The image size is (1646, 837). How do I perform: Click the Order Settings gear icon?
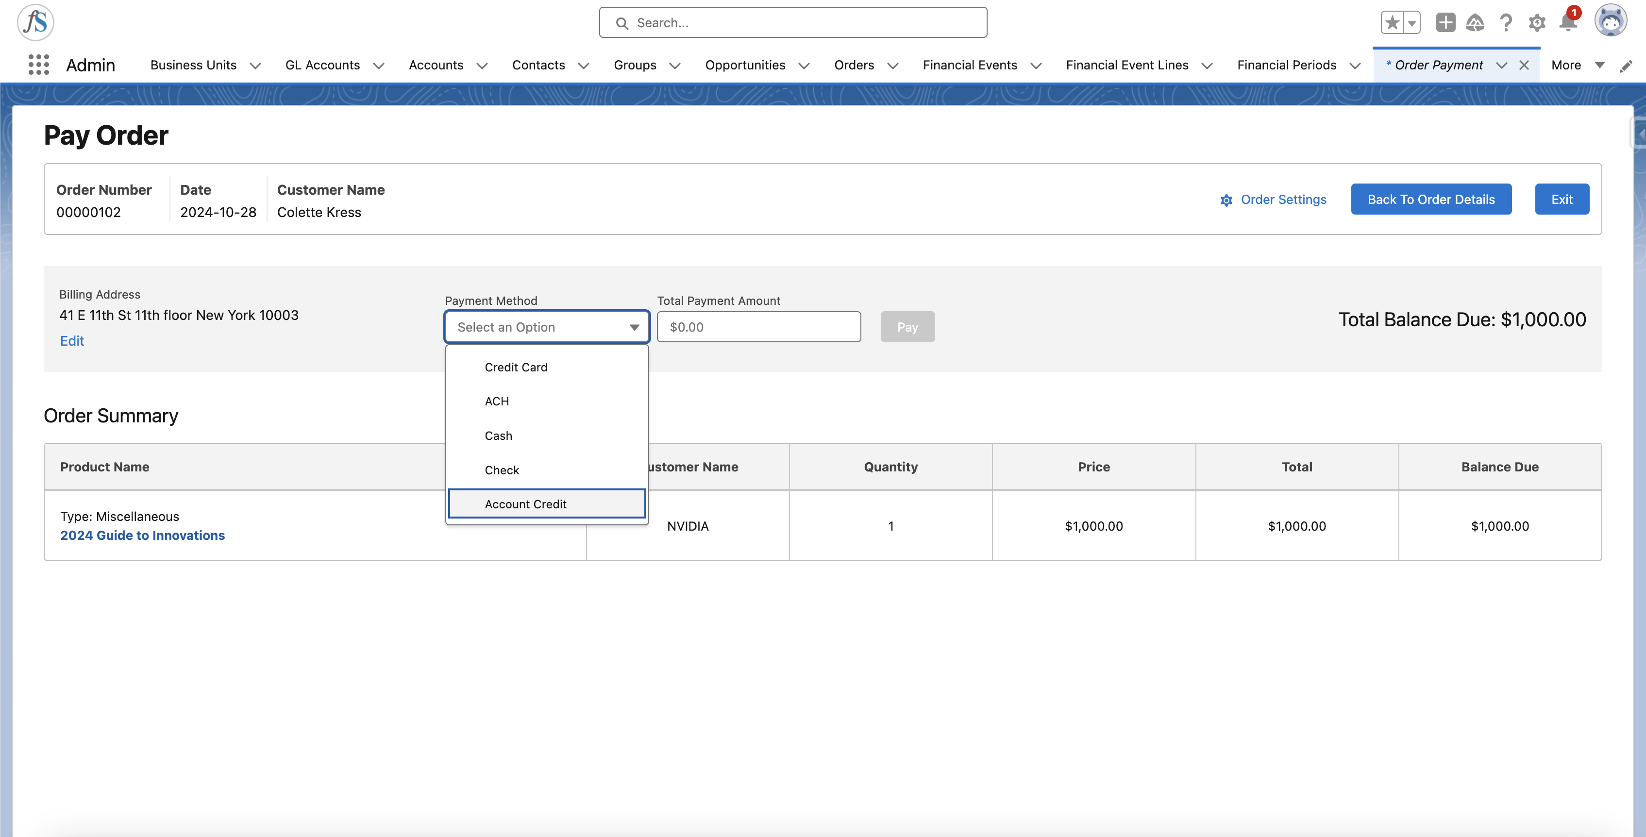point(1226,200)
